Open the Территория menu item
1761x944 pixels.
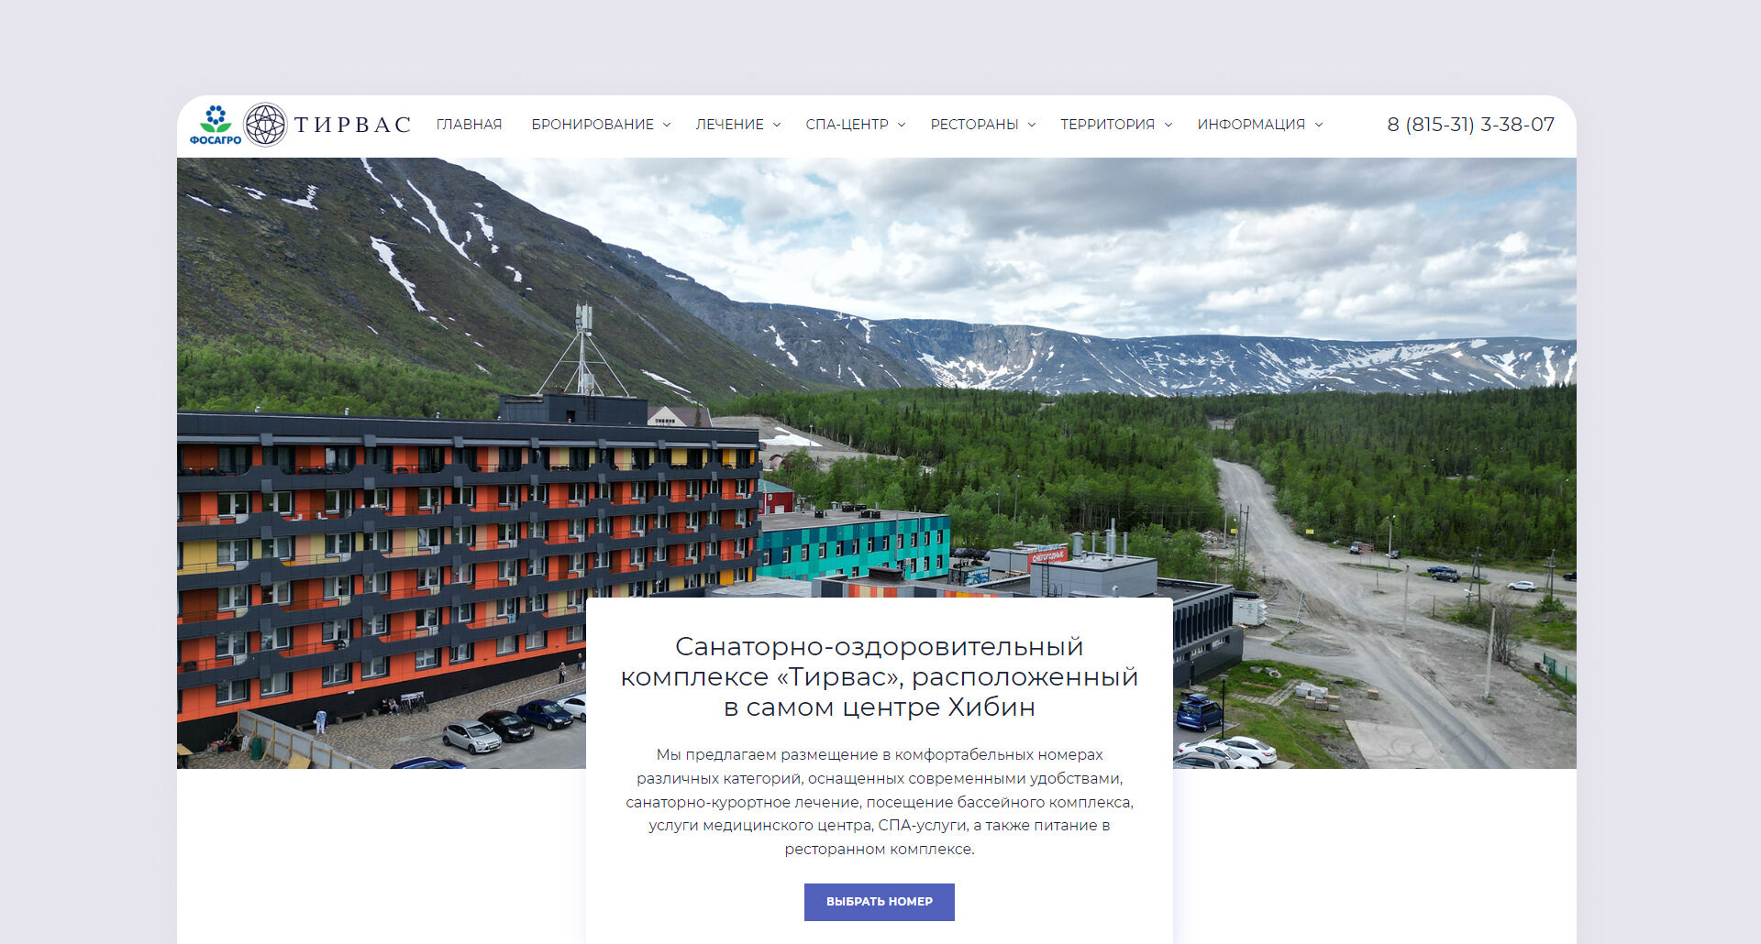tap(1107, 125)
